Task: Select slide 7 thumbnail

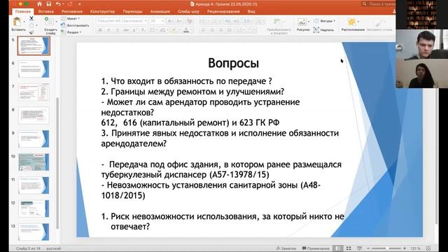Action: [x=34, y=92]
